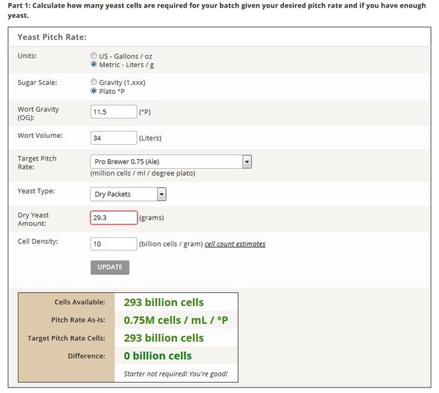Click the 'Cells Available:' label
The width and height of the screenshot is (439, 393).
(80, 302)
